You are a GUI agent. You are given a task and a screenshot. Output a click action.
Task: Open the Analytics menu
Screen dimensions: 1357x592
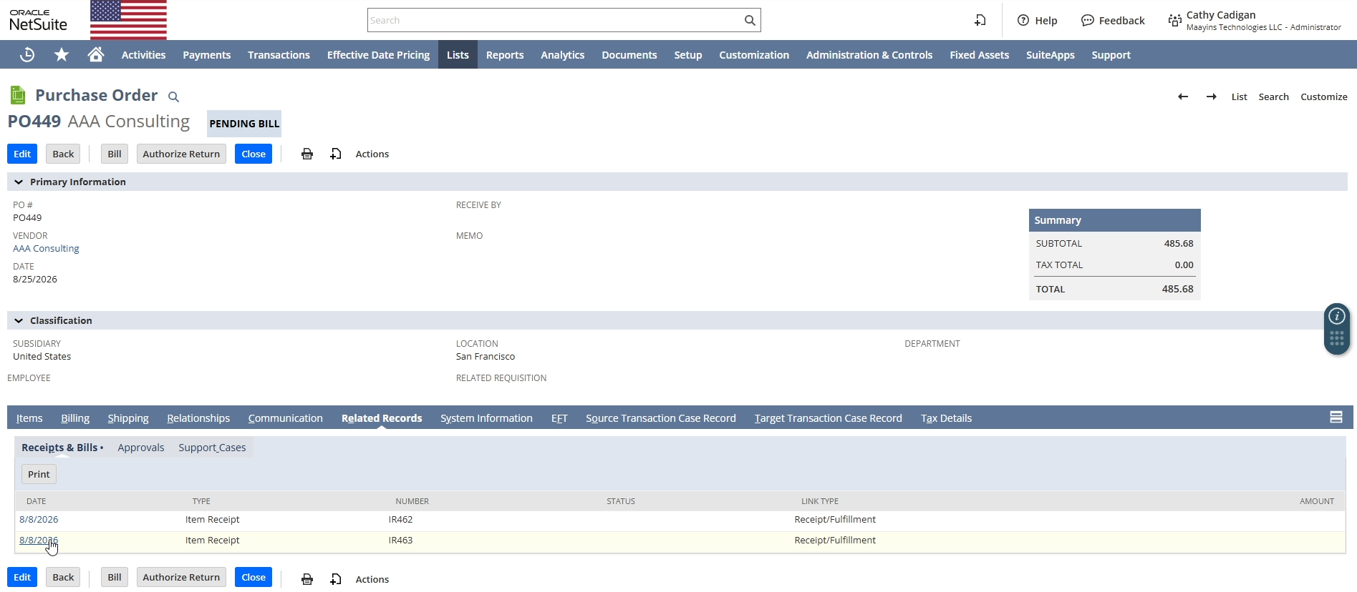(562, 54)
